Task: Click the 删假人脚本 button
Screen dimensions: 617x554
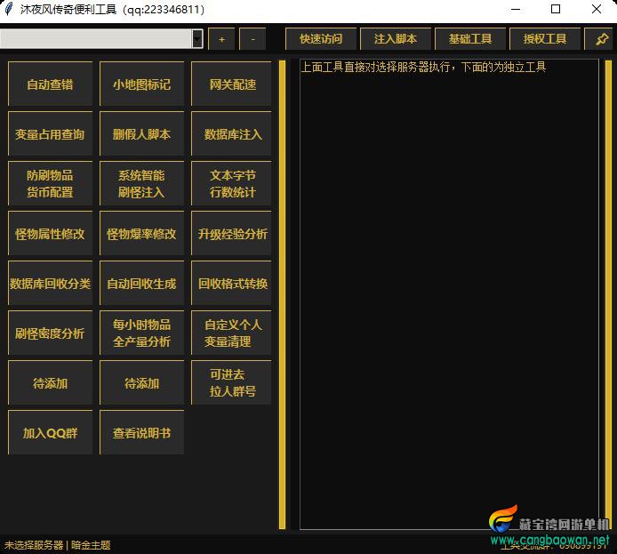Action: 141,133
